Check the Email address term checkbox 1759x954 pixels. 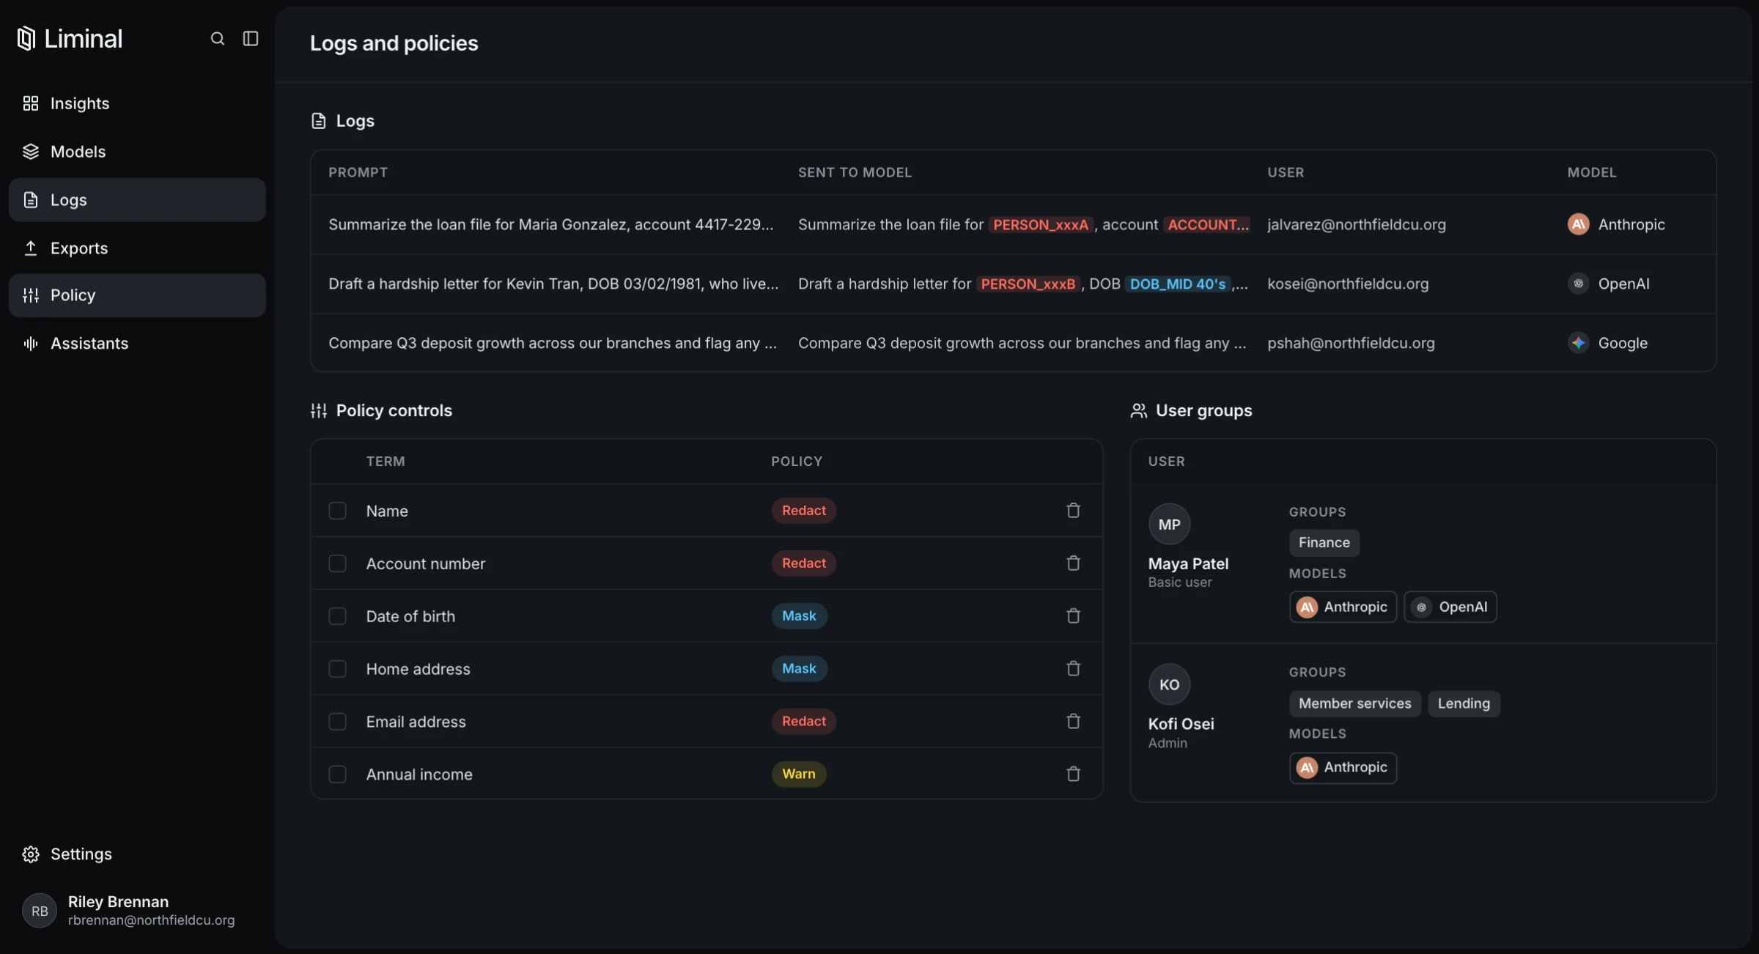tap(337, 722)
